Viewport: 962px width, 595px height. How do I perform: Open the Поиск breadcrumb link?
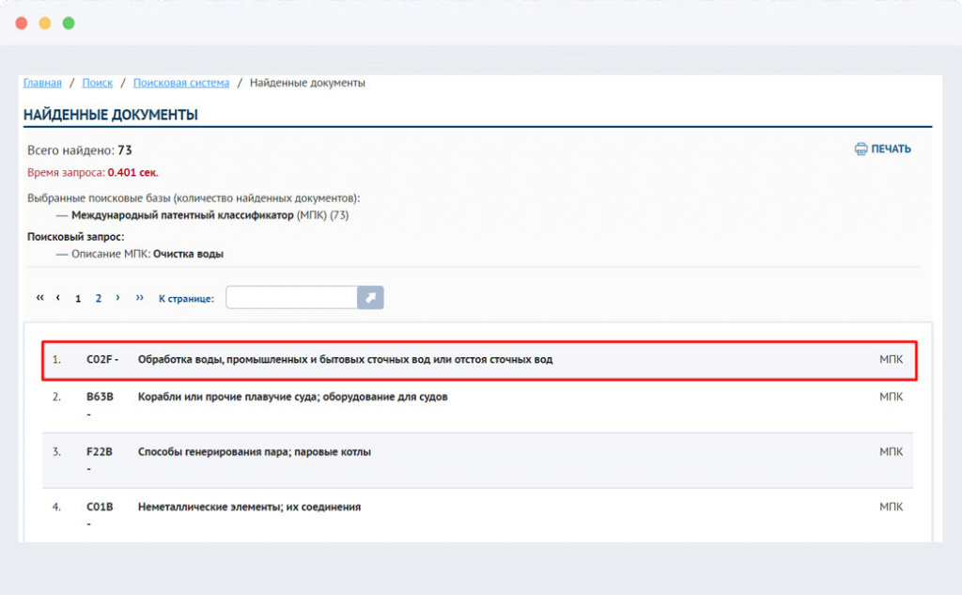point(98,83)
